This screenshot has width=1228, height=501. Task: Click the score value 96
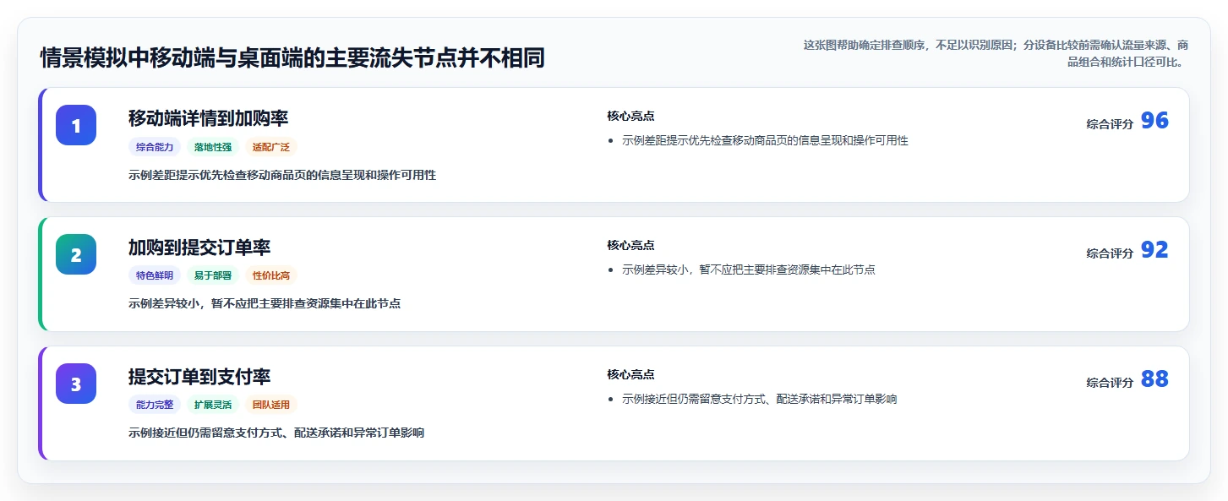pos(1154,121)
